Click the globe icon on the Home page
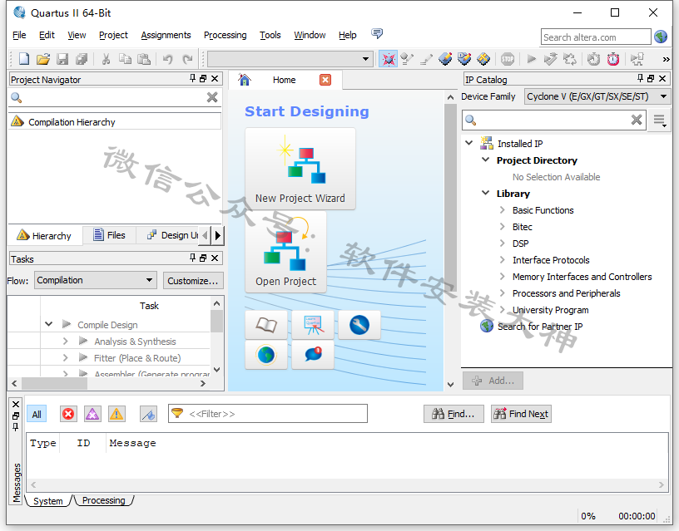 point(266,355)
